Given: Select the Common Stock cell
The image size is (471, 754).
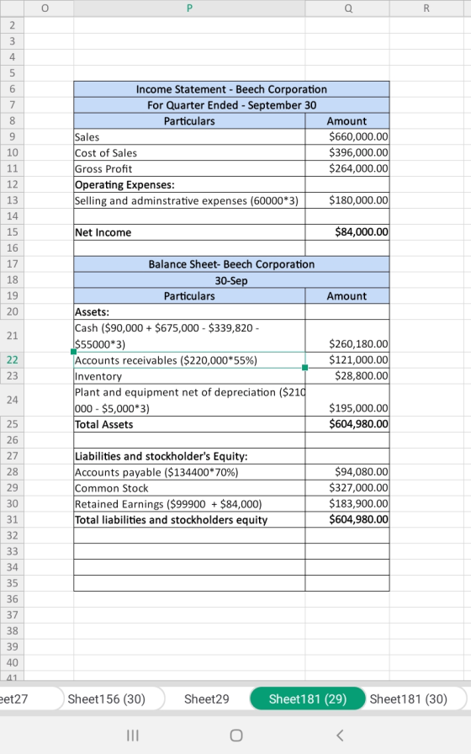Looking at the screenshot, I should point(189,488).
